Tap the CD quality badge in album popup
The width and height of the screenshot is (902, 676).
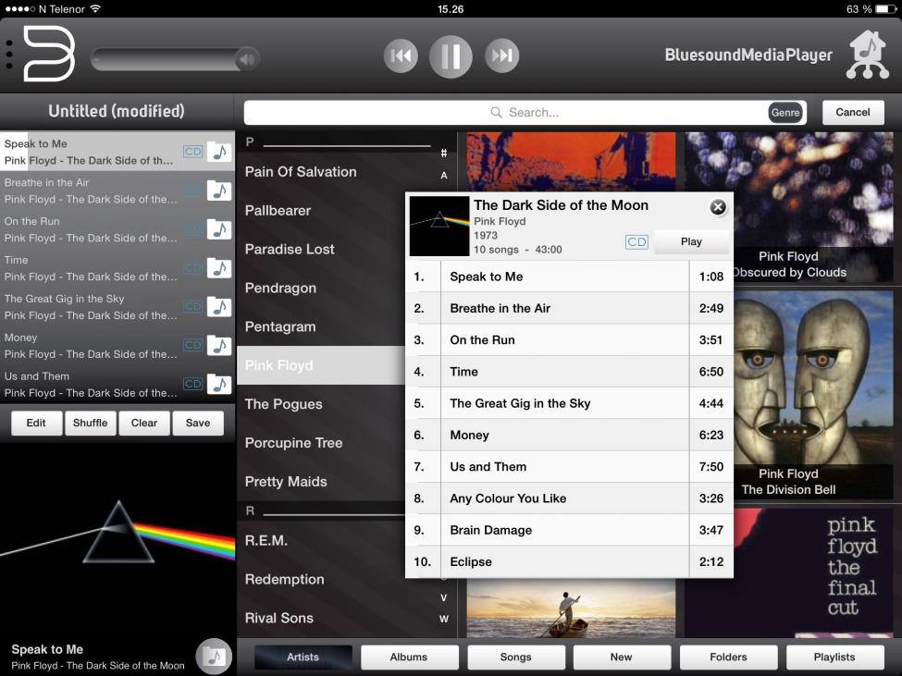(636, 241)
